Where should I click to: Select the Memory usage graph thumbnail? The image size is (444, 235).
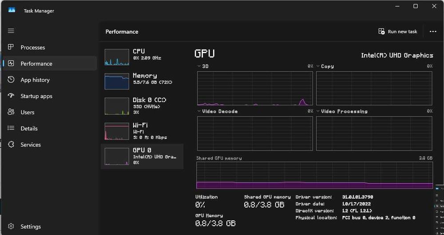pos(117,82)
